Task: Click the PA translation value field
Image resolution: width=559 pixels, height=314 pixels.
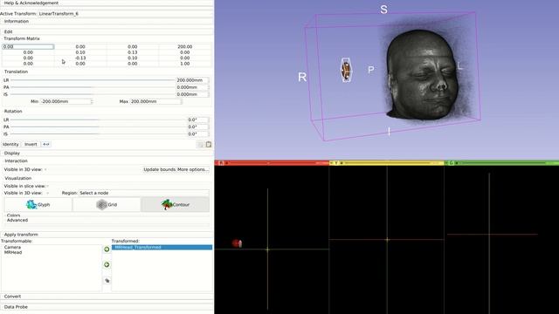Action: 192,87
